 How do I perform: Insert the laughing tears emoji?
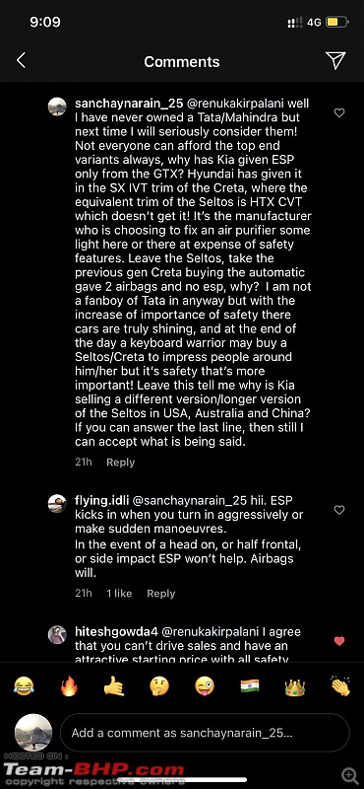(x=24, y=685)
